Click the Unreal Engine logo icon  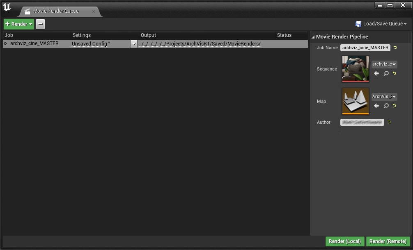click(x=7, y=7)
